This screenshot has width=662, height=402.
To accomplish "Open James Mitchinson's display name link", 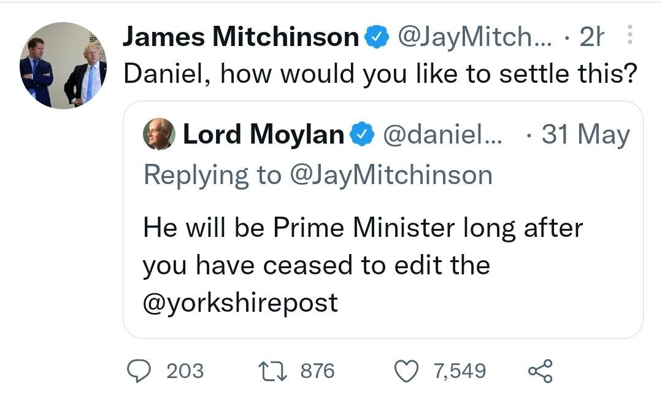I will click(x=241, y=38).
